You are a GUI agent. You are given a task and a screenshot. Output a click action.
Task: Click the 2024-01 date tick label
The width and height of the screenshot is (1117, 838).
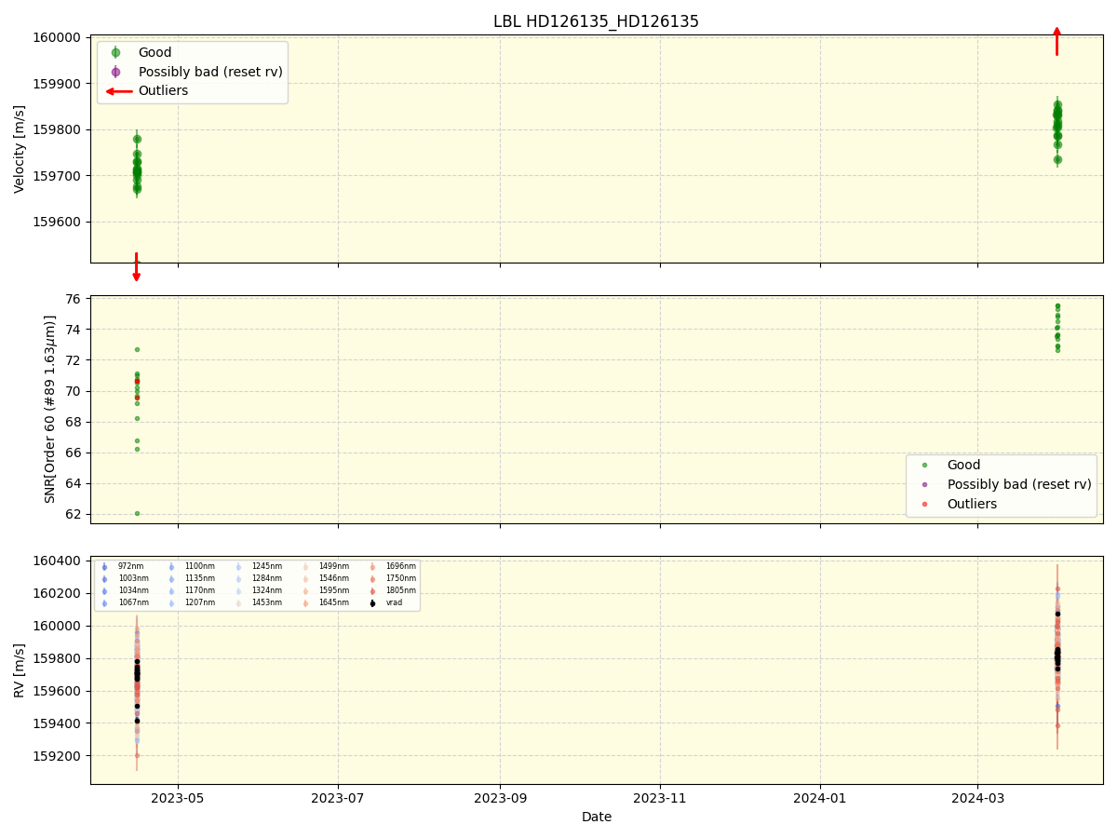(820, 798)
